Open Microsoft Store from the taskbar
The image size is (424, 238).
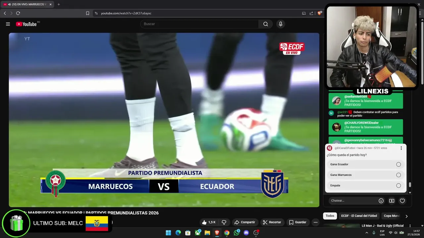pos(187,233)
